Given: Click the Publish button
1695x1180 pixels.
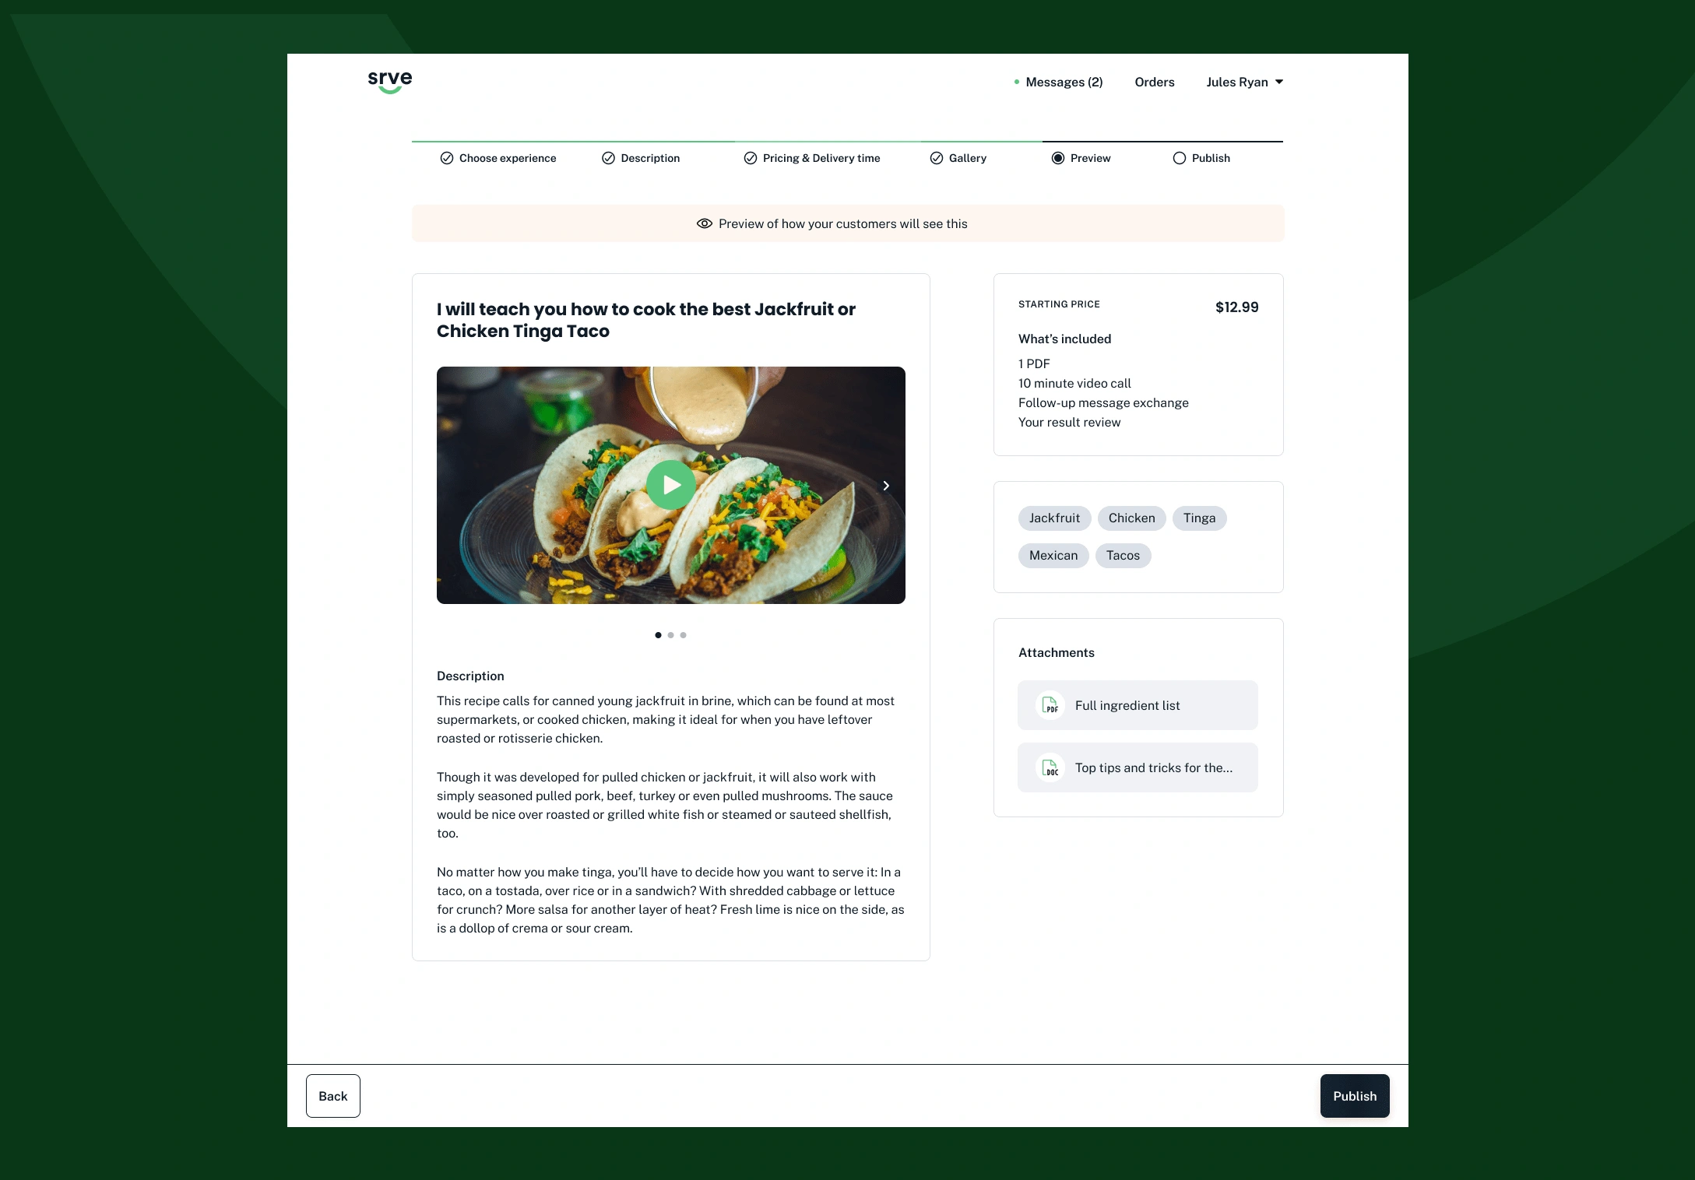Looking at the screenshot, I should point(1354,1096).
